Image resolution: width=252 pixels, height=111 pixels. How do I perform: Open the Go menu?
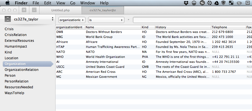(x=73, y=3)
